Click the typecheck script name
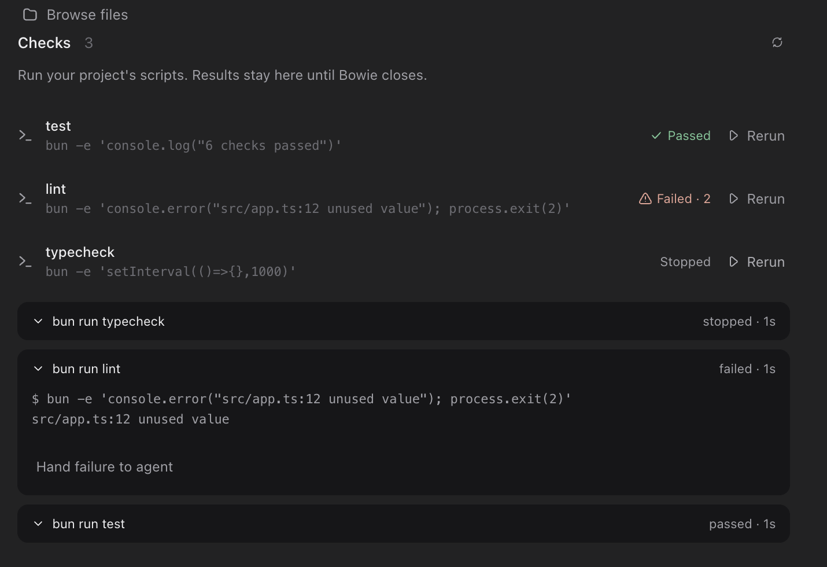This screenshot has width=827, height=567. pos(80,252)
